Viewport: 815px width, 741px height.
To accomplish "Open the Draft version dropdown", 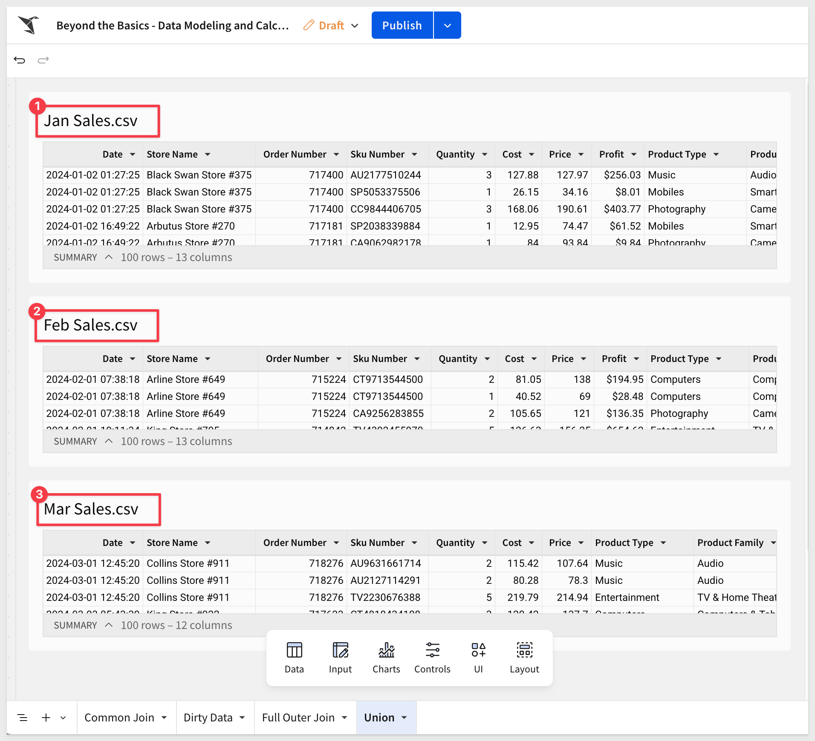I will (x=355, y=26).
